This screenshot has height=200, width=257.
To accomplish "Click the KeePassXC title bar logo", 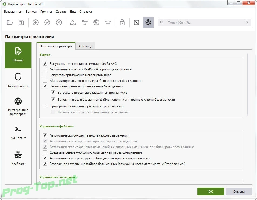I will pyautogui.click(x=4, y=4).
